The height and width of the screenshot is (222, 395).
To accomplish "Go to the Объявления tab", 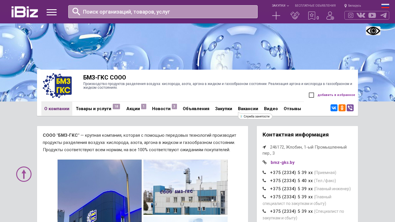I will [x=196, y=109].
